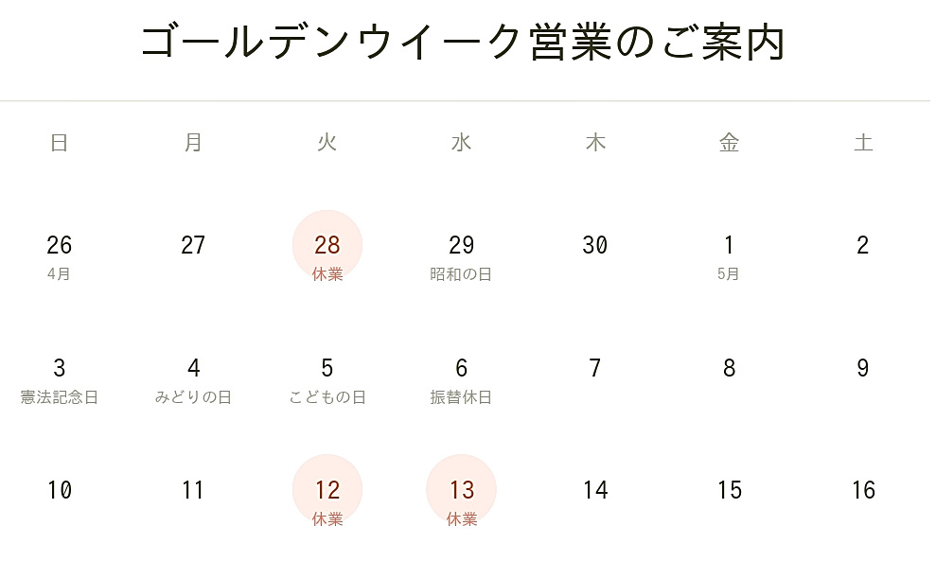Viewport: 936px width, 561px height.
Task: Click Saturday date 2
Action: [863, 246]
